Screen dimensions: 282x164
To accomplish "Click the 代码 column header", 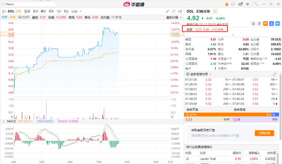I will pos(188,153).
